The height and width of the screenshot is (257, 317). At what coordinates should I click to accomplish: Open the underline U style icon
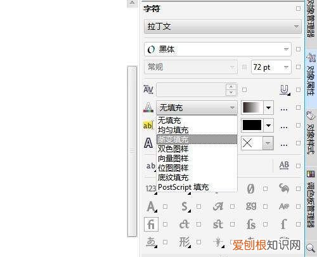point(285,89)
